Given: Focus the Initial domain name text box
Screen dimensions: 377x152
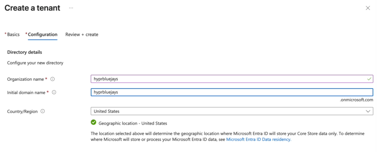Looking at the screenshot, I should (228, 92).
